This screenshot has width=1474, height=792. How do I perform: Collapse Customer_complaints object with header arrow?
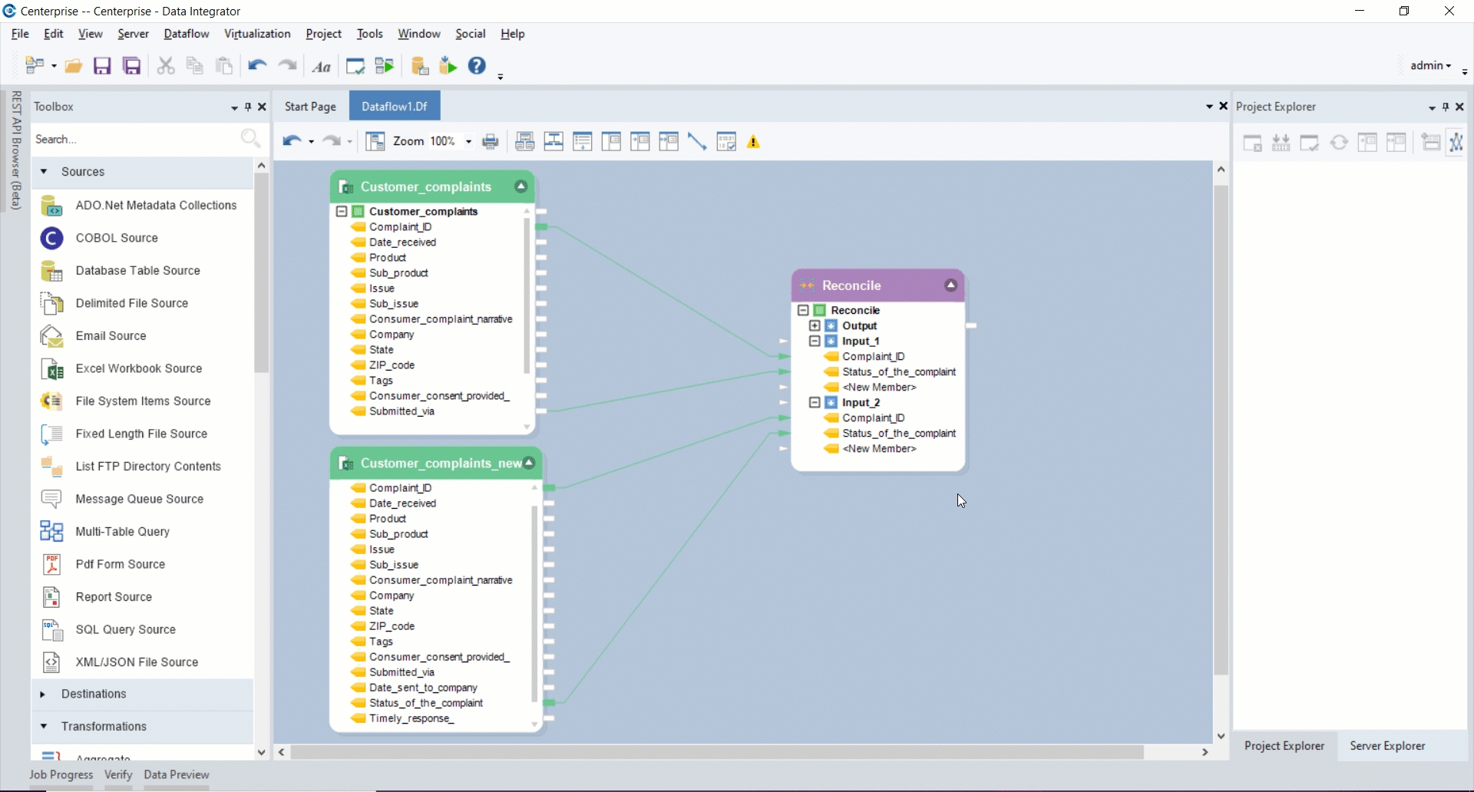click(x=521, y=186)
